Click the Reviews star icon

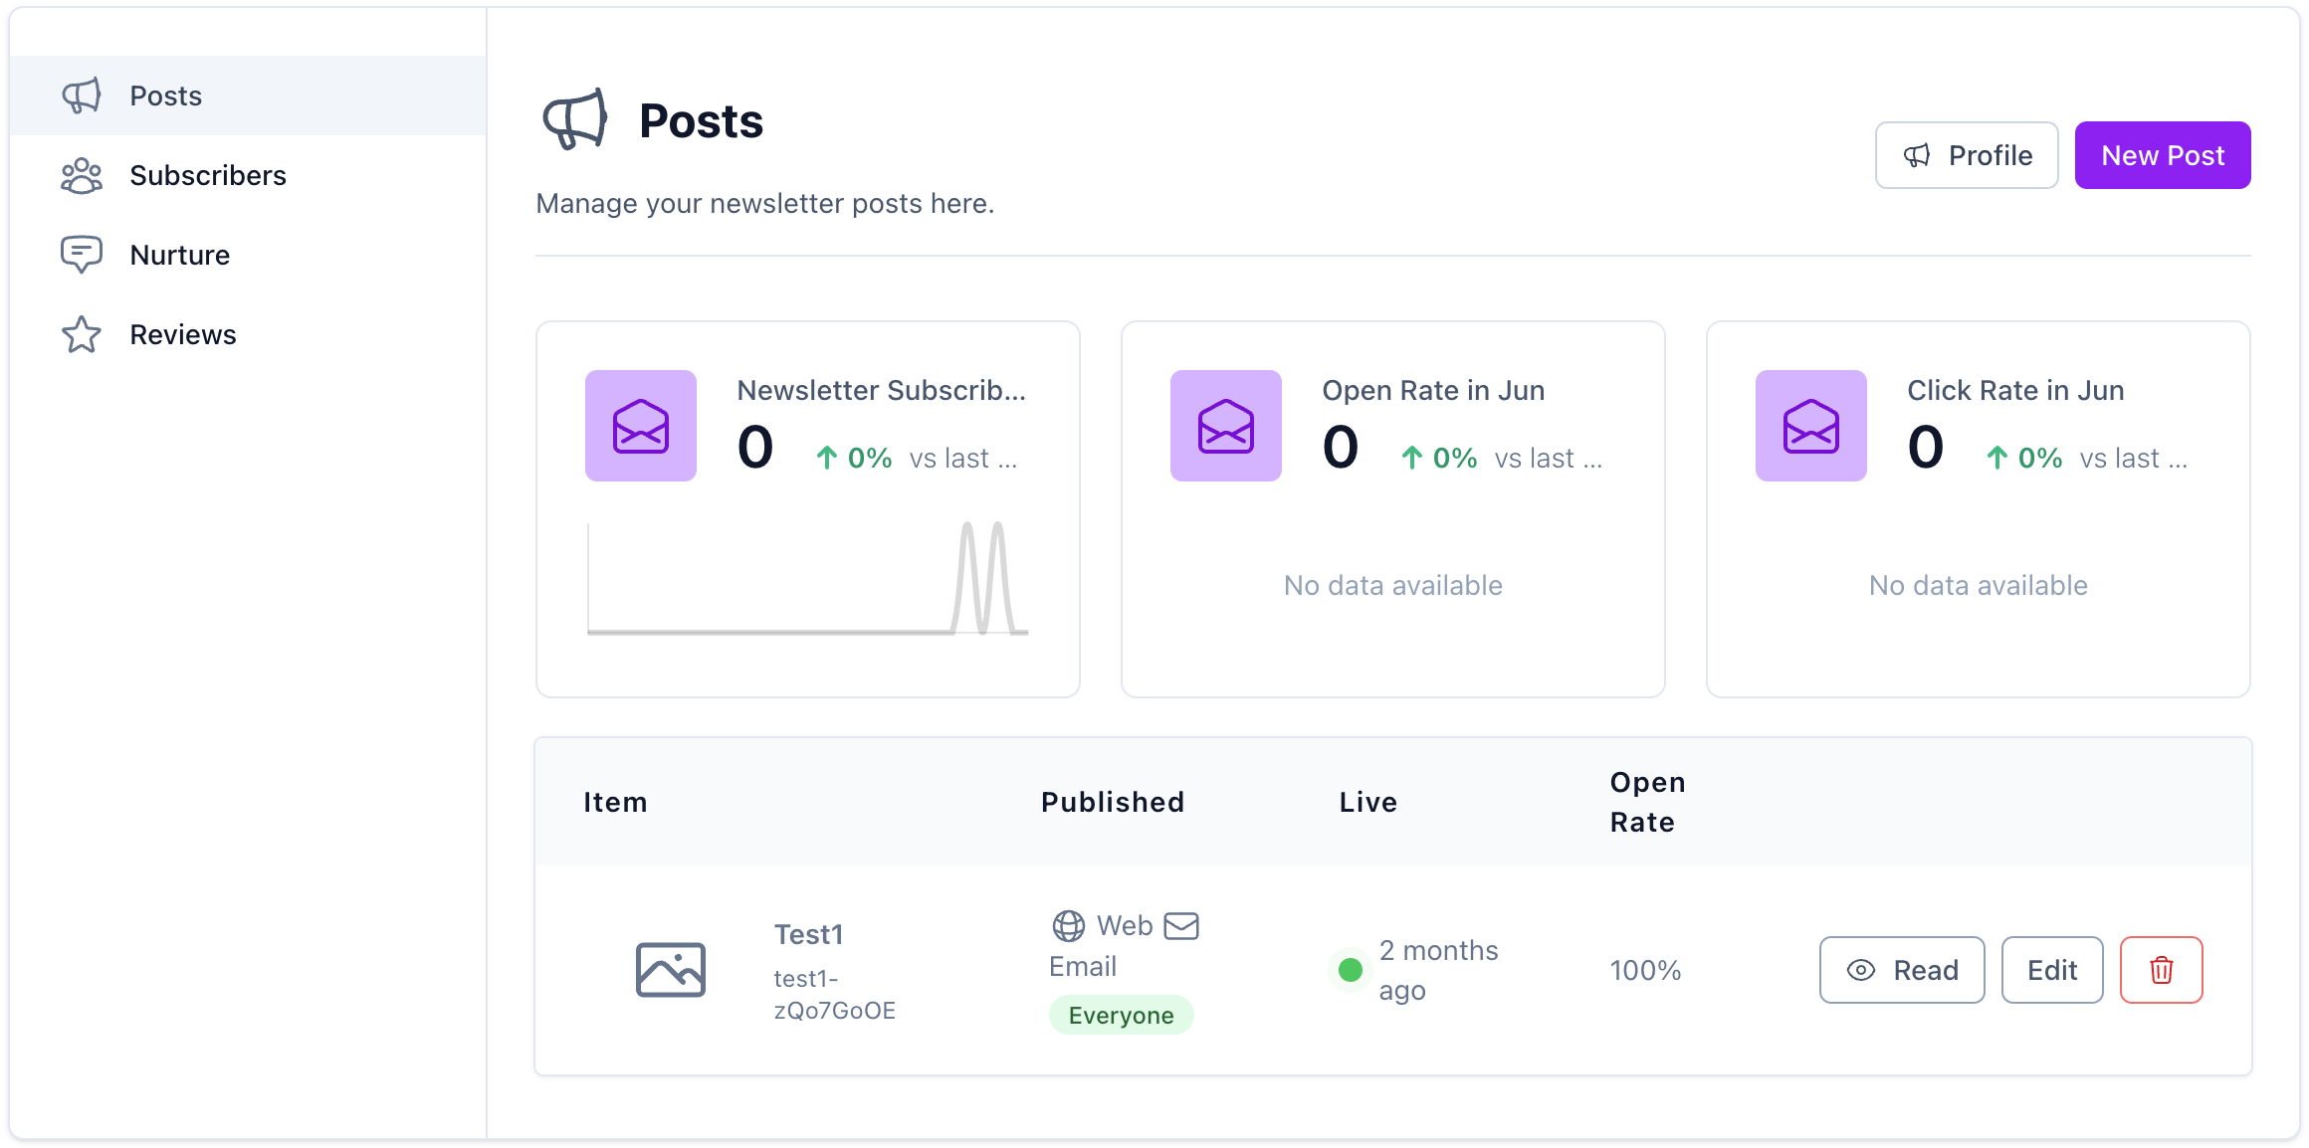pyautogui.click(x=82, y=334)
